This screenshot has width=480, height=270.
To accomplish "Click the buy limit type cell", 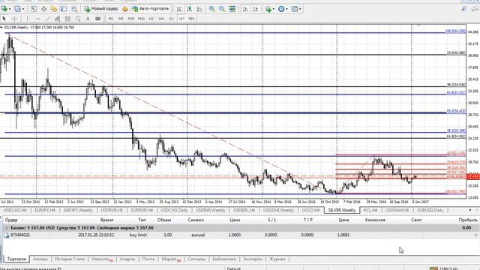I will click(x=138, y=235).
